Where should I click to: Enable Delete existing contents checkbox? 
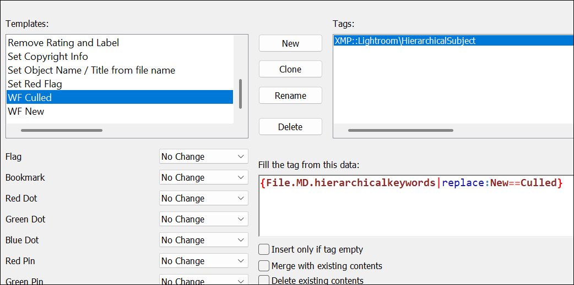click(263, 280)
